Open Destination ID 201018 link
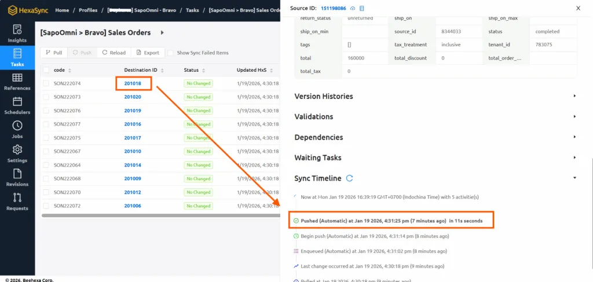This screenshot has width=593, height=282. 133,83
